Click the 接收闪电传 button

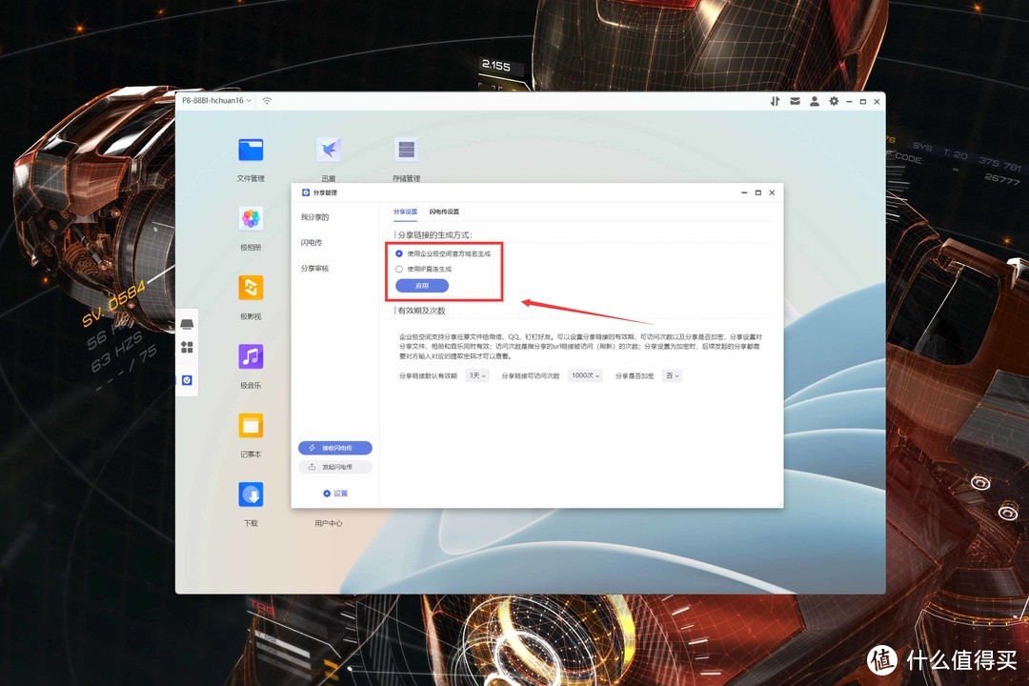335,447
